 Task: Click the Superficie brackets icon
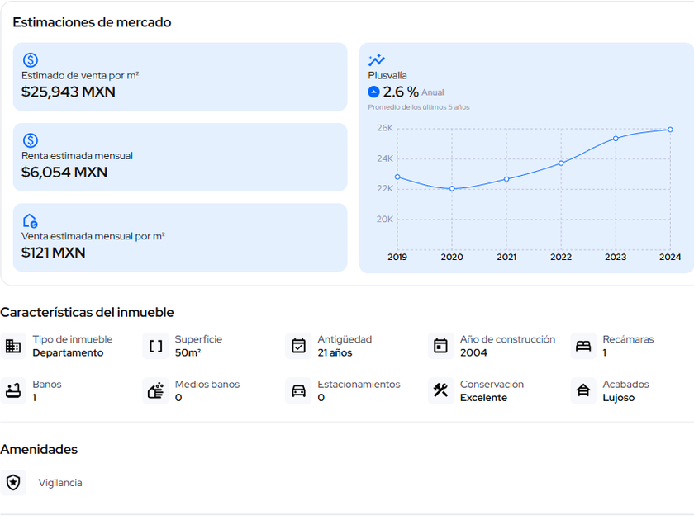pos(155,346)
